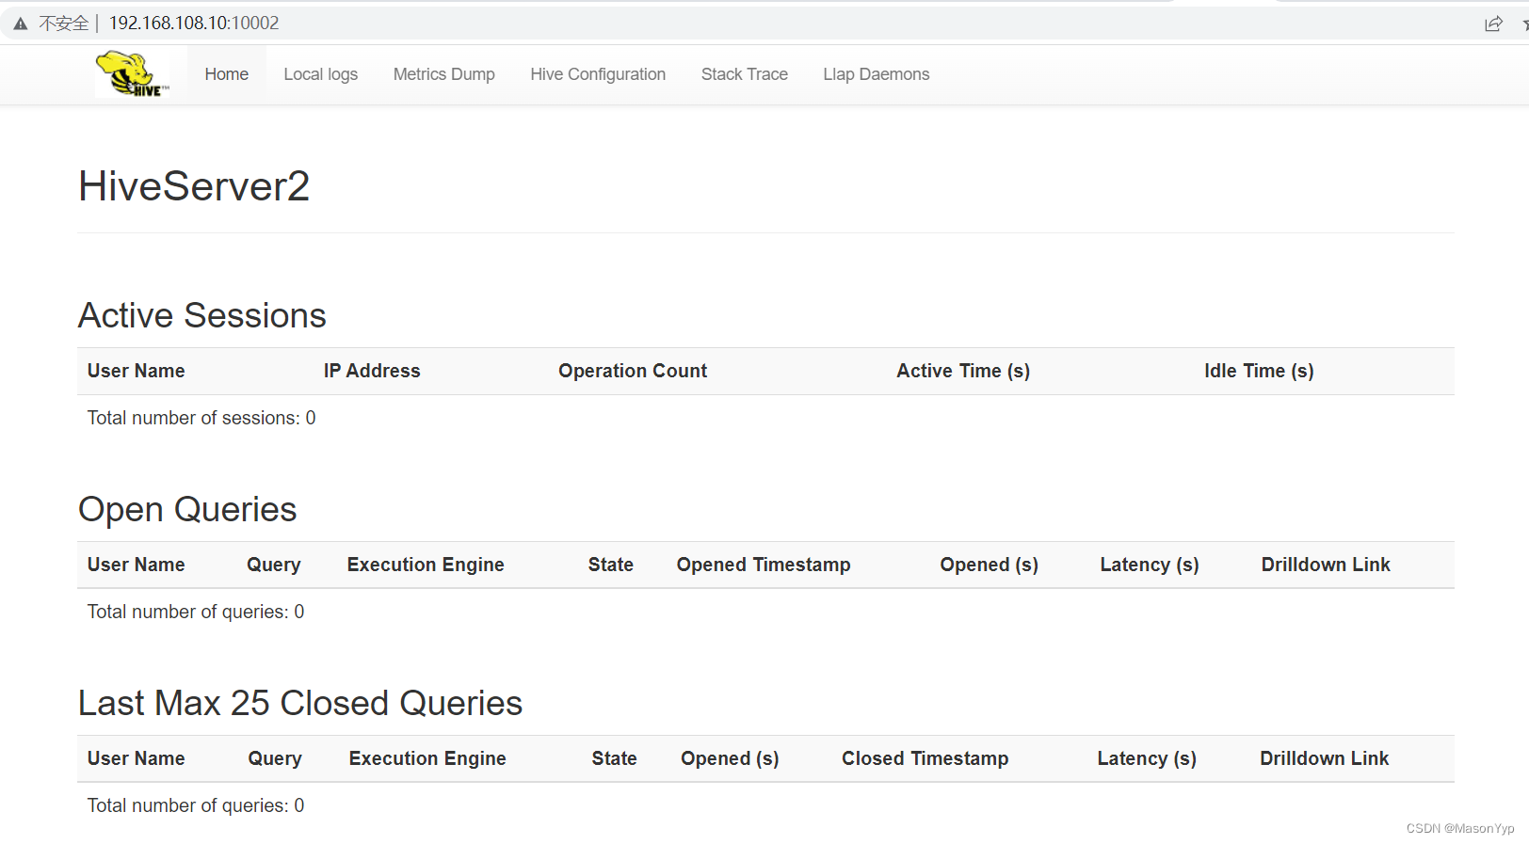The width and height of the screenshot is (1529, 844).
Task: Click Latency (s) header in Closed Queries
Action: click(1147, 758)
